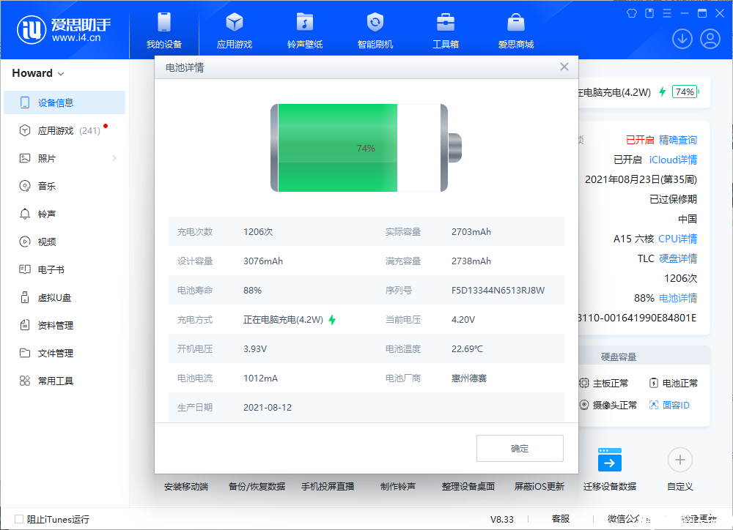Open the 应用游戏 top tab

[x=235, y=31]
